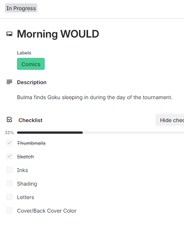Click the card icon beside Morning WOULD title
This screenshot has width=184, height=225.
click(x=9, y=34)
